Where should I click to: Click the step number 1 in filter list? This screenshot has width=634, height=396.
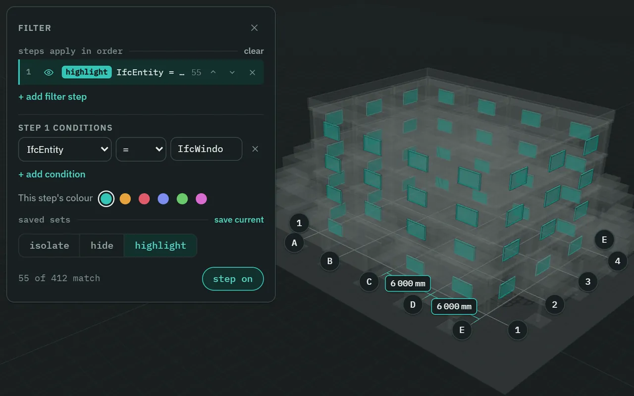pos(29,72)
